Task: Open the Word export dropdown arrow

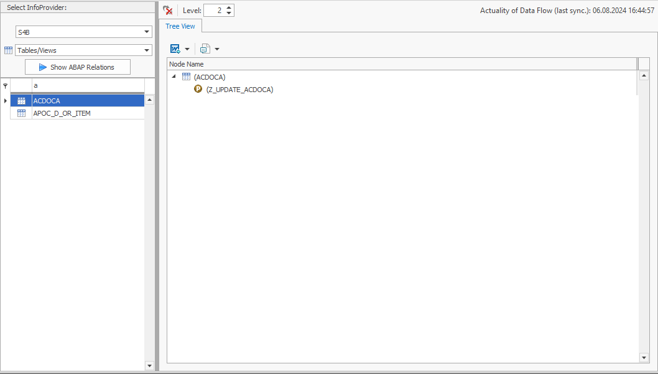Action: pos(187,49)
